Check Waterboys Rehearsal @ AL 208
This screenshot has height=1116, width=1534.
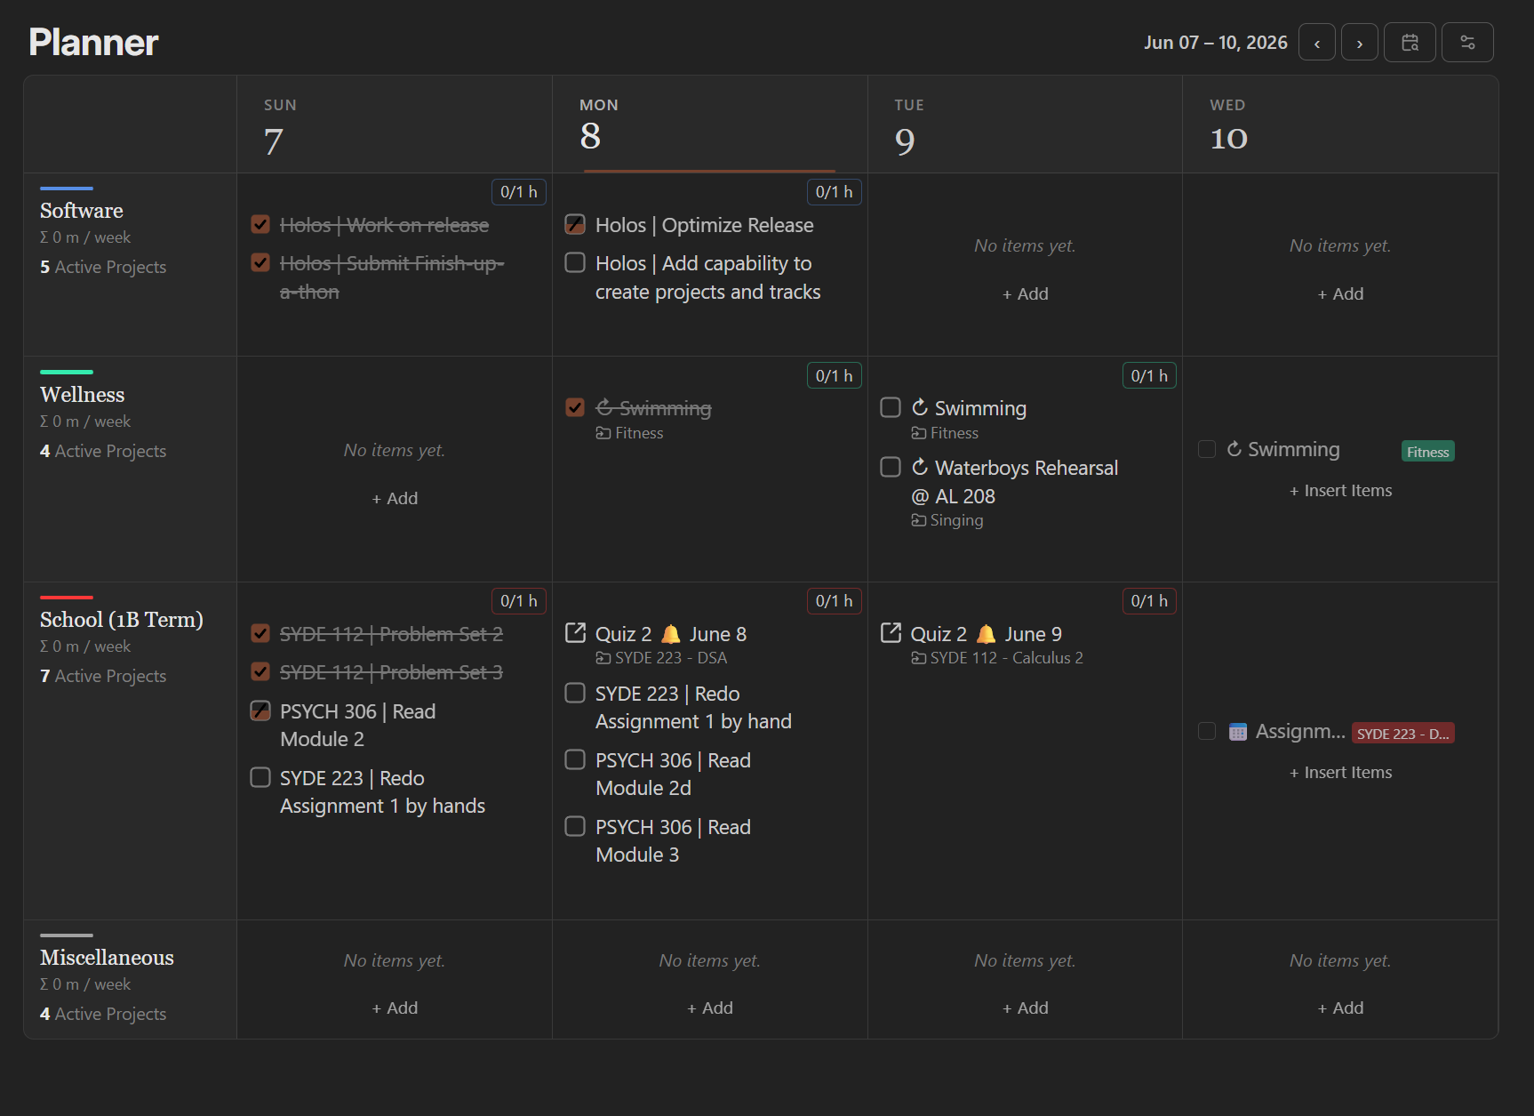tap(891, 467)
